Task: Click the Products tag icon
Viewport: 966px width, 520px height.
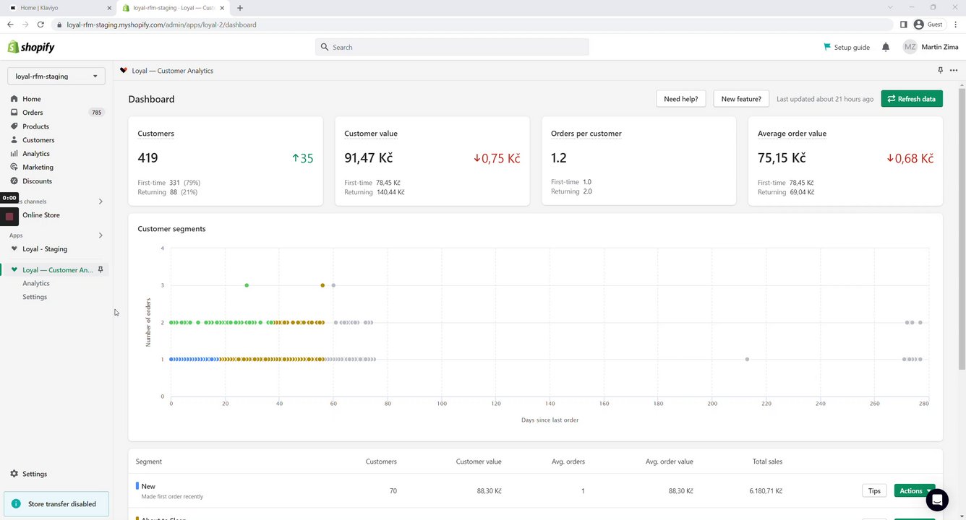Action: [14, 126]
